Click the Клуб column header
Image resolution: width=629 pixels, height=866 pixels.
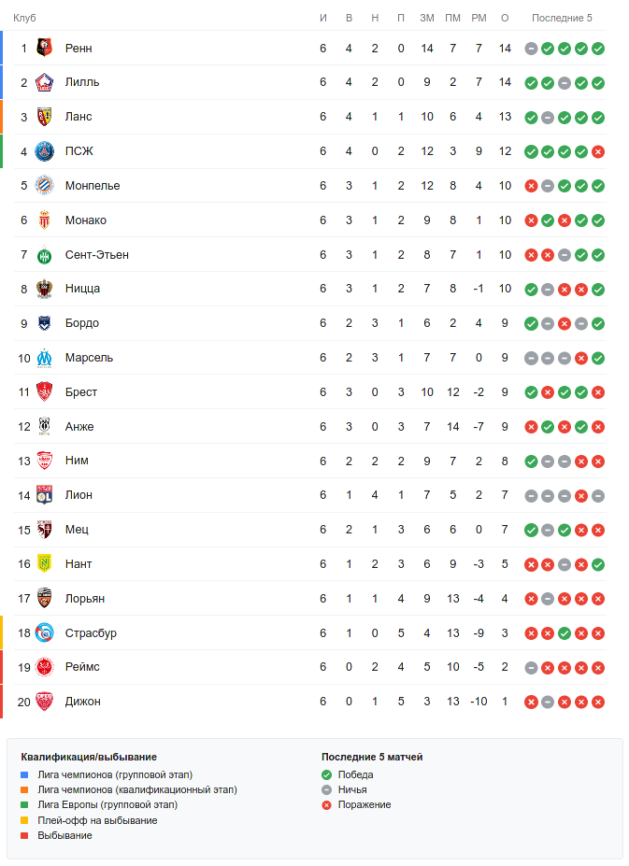point(24,18)
